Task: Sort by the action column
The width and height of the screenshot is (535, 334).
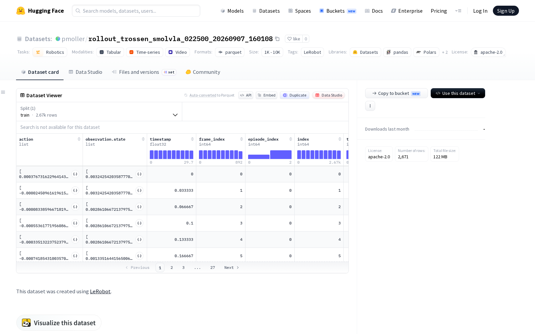Action: tap(79, 139)
